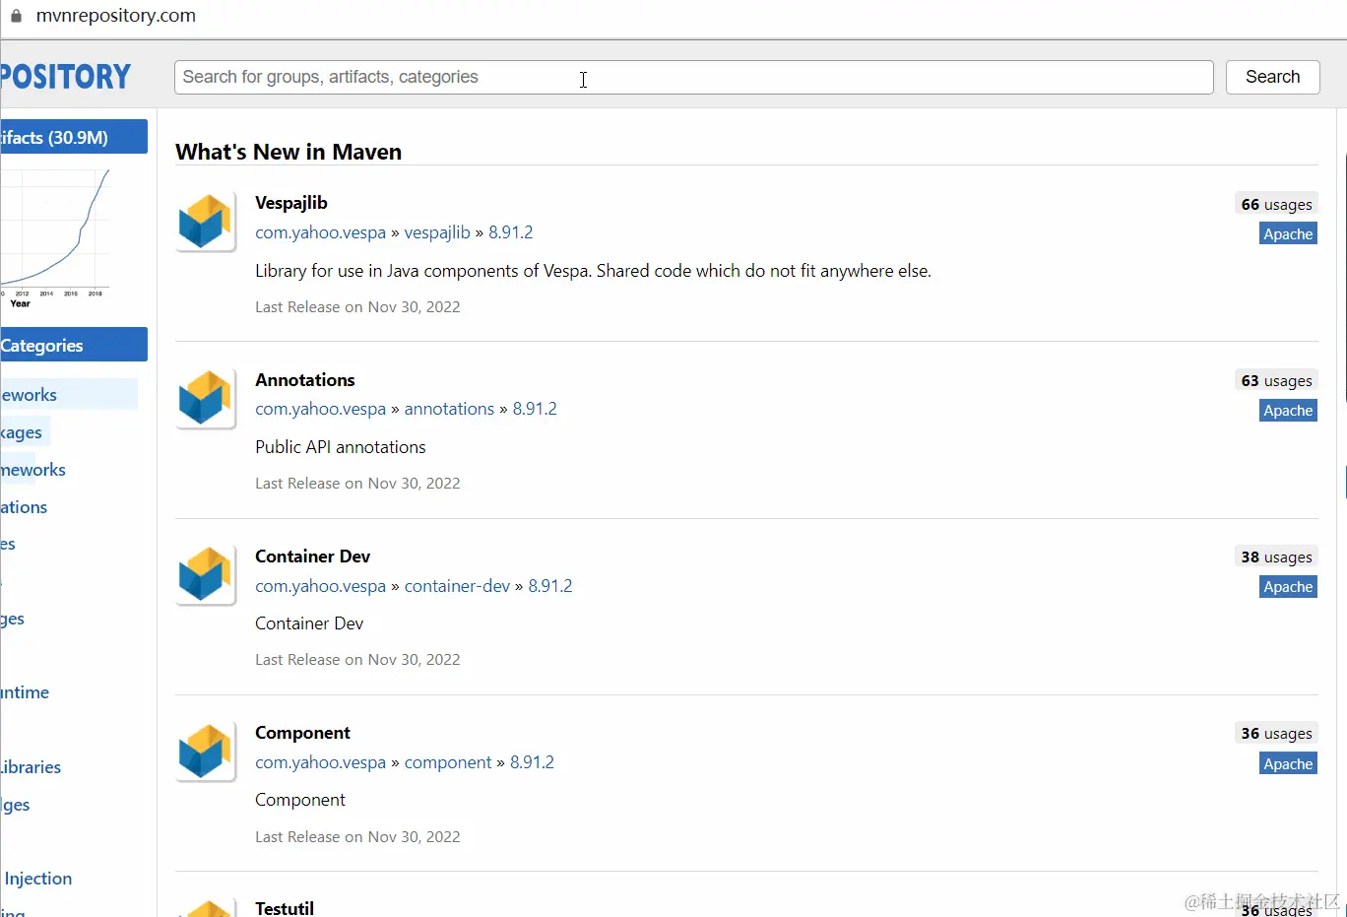Click the Apache badge beside Component
The image size is (1347, 917).
pos(1287,763)
